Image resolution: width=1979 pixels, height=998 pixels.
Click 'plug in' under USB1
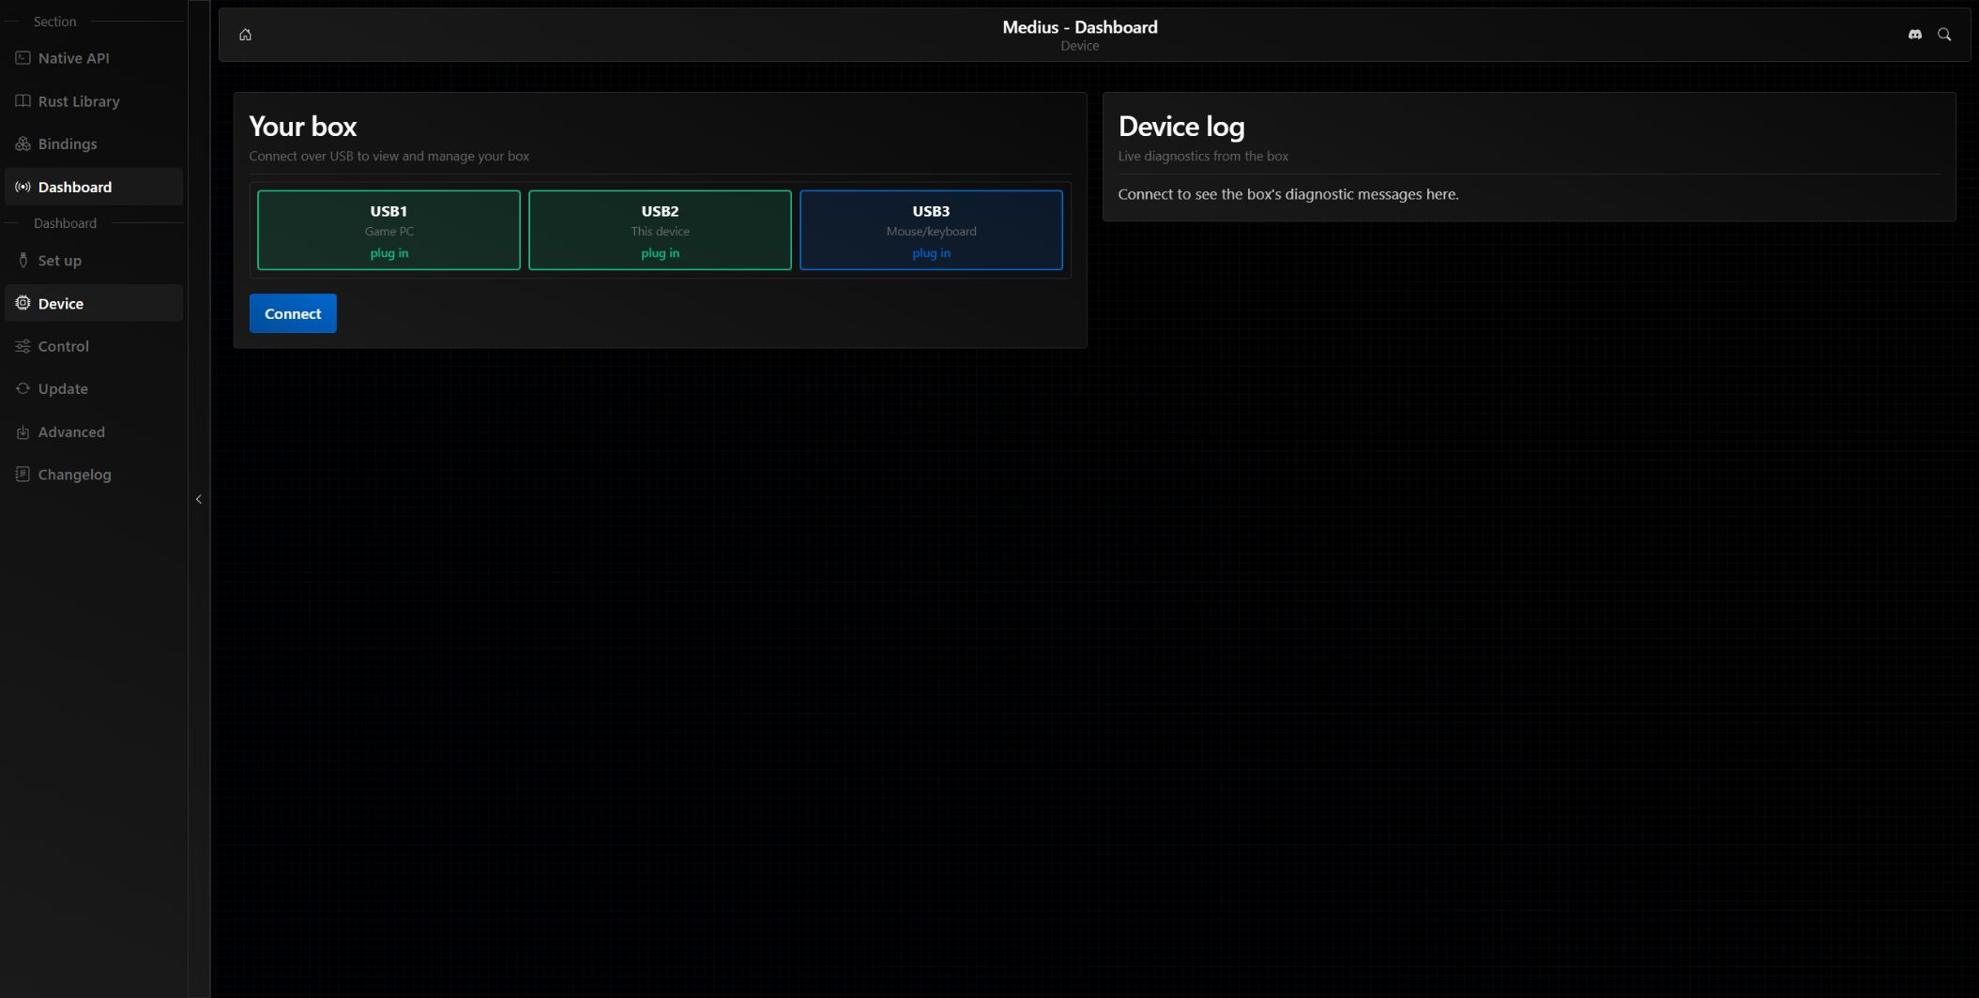(x=388, y=253)
